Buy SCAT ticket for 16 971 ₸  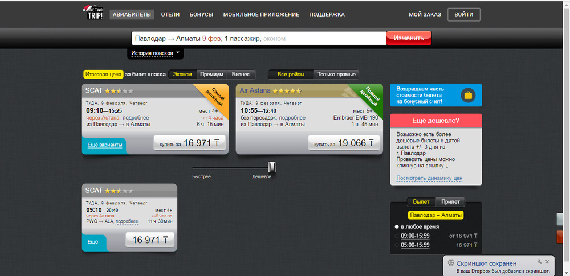coord(189,143)
